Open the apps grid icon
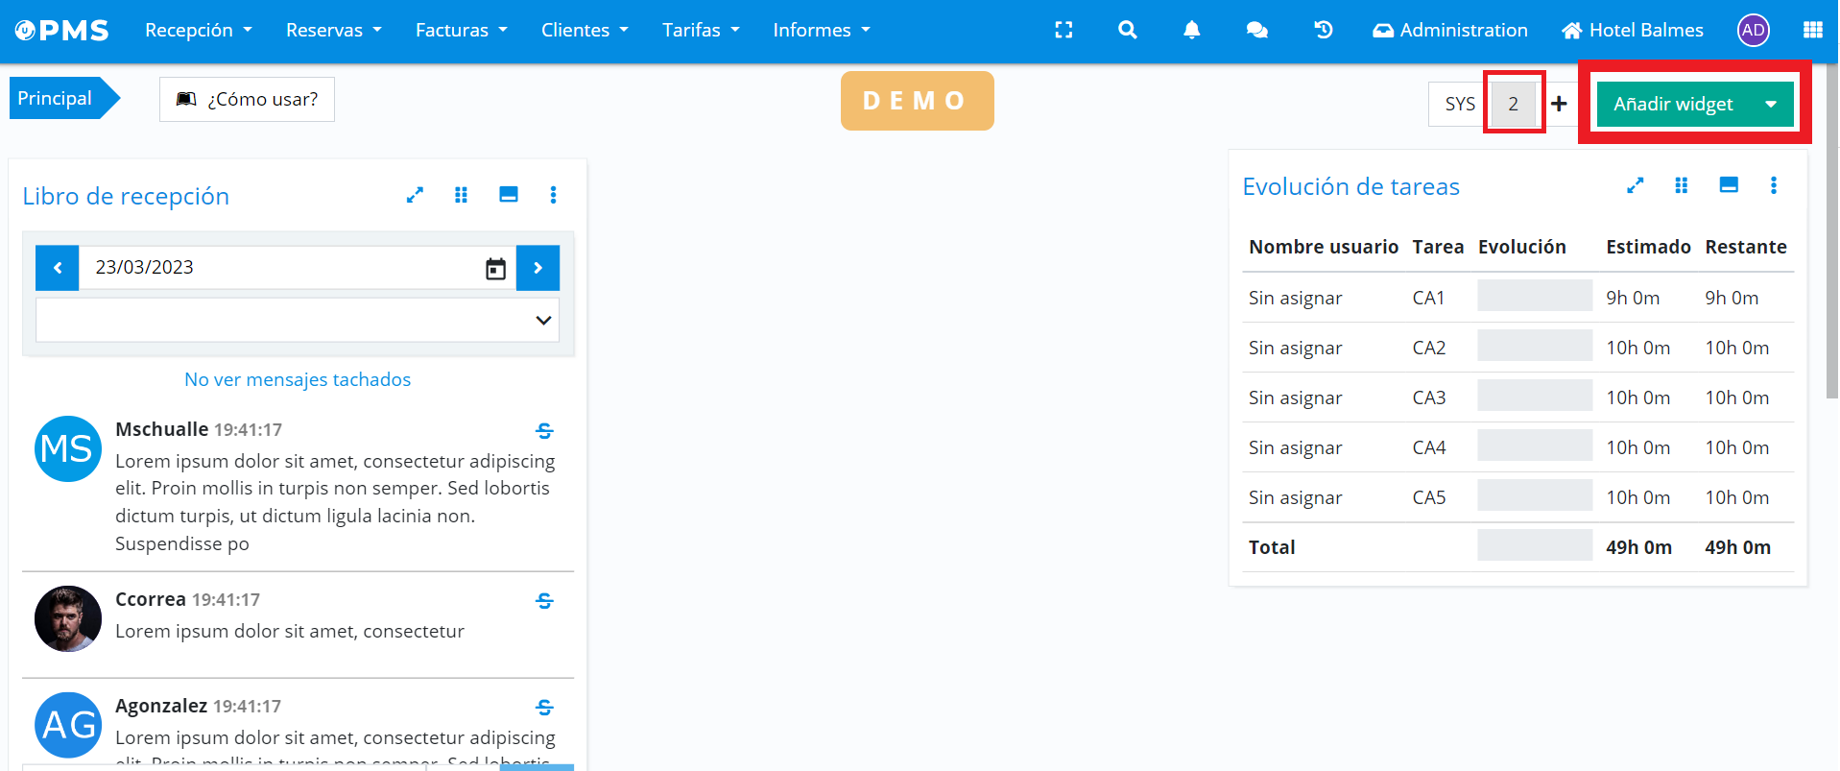Viewport: 1840px width, 771px height. tap(1812, 30)
